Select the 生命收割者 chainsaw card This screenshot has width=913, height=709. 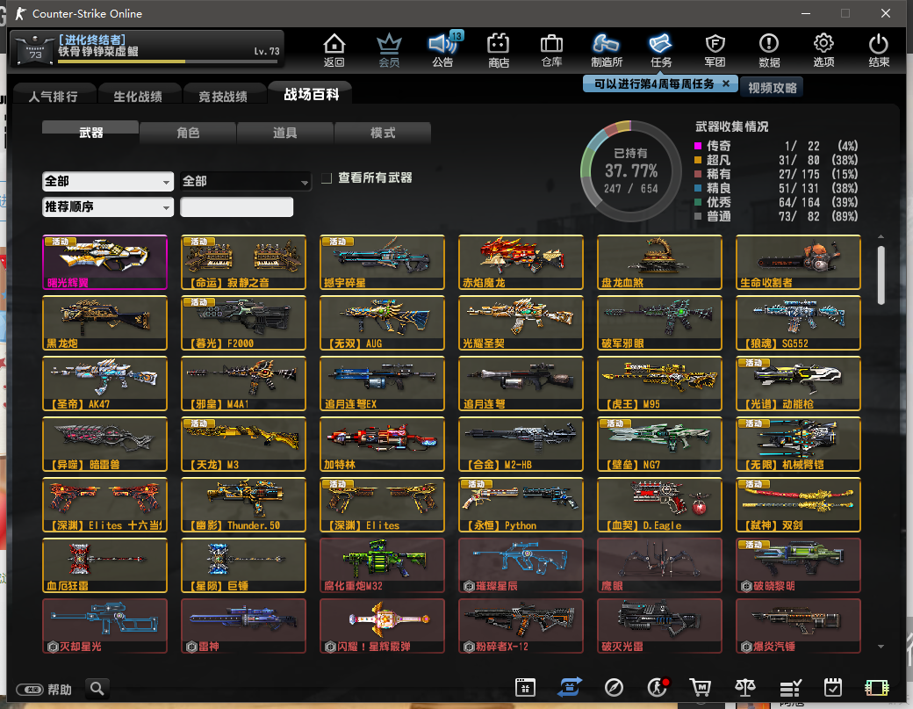(x=798, y=262)
